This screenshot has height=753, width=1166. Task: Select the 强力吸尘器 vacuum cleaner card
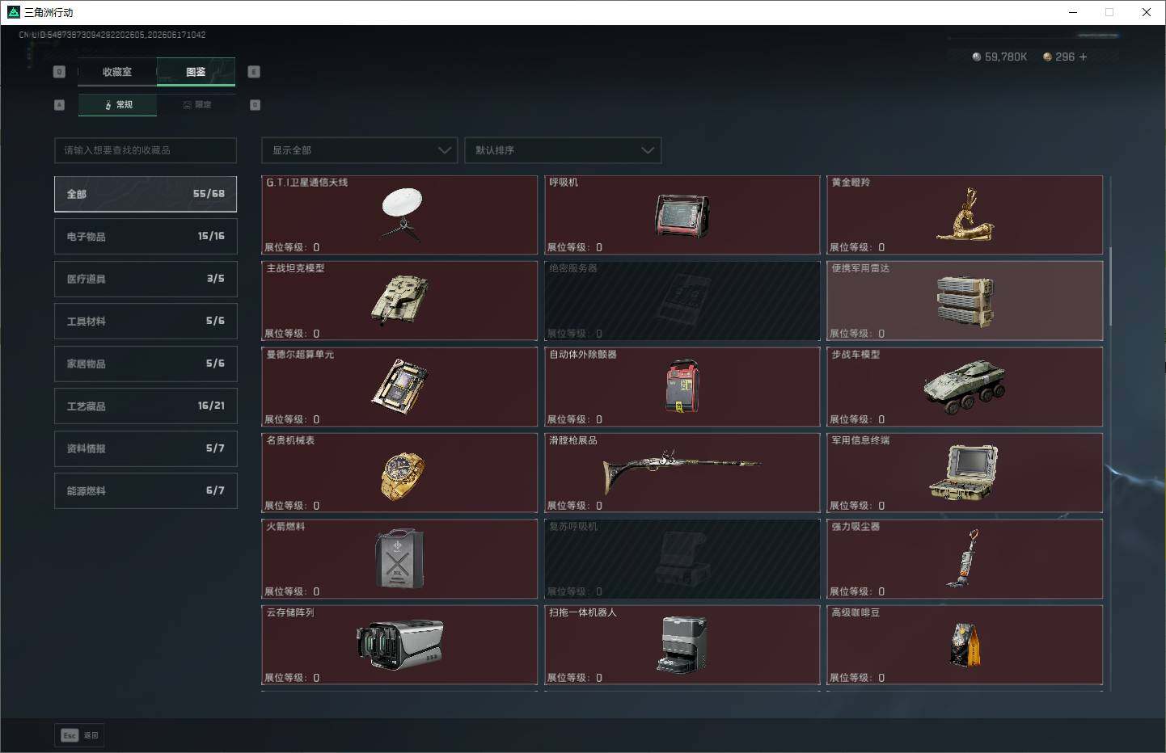point(965,559)
